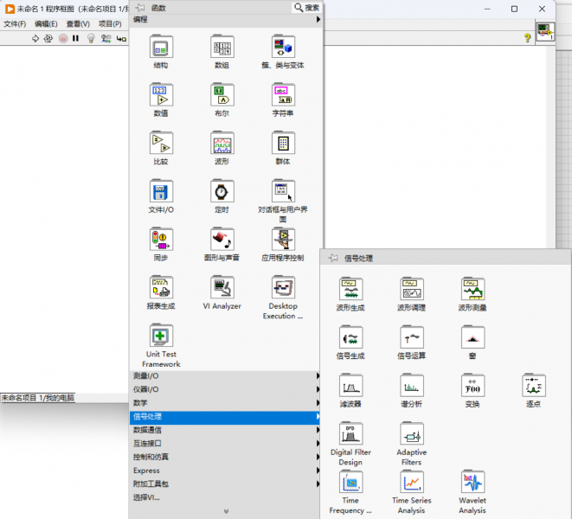572x519 pixels.
Task: Open the 查看(V) menu
Action: coord(78,24)
